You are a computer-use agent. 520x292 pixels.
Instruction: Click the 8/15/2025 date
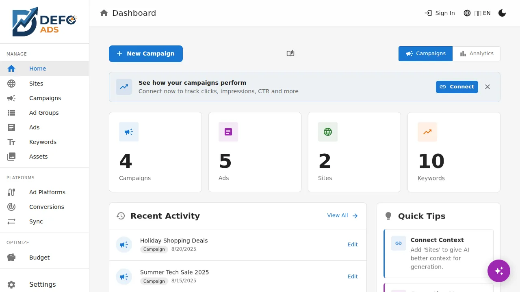pyautogui.click(x=184, y=281)
